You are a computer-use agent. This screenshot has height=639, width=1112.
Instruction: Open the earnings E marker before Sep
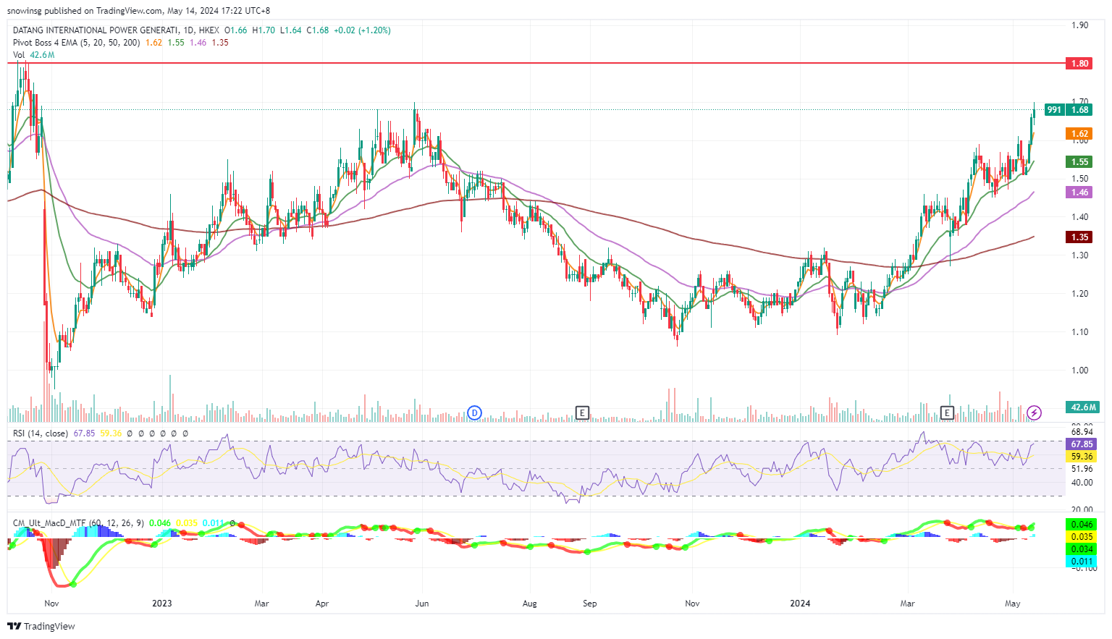point(582,413)
